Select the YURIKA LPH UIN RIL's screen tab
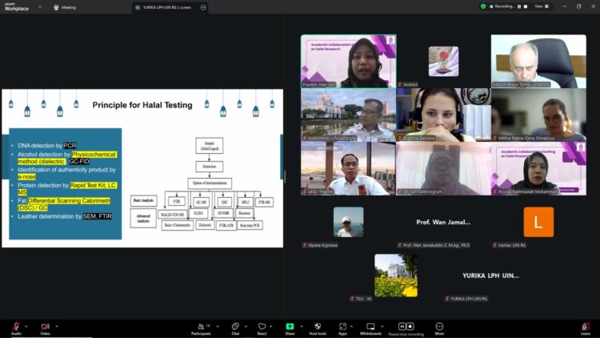The height and width of the screenshot is (338, 600). pyautogui.click(x=168, y=7)
